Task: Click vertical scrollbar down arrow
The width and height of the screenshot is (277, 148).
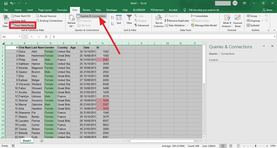Action: point(204,137)
